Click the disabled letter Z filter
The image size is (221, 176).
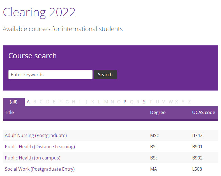pyautogui.click(x=189, y=102)
